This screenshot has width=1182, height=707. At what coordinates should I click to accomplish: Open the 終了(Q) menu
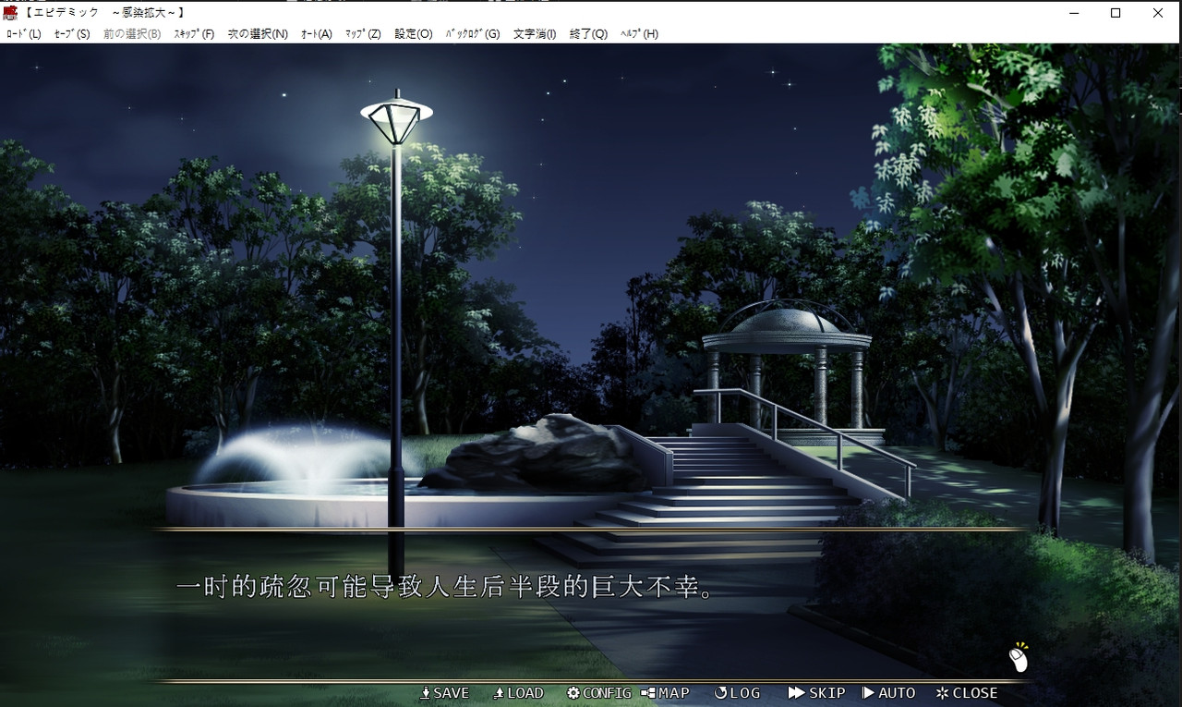[x=588, y=34]
